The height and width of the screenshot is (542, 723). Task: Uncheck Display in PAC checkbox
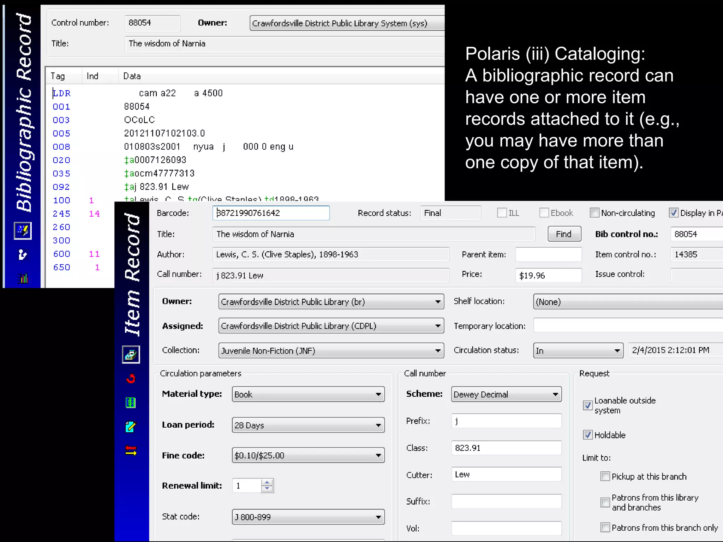point(674,213)
